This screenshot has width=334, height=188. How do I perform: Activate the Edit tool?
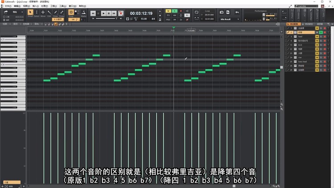click(49, 12)
